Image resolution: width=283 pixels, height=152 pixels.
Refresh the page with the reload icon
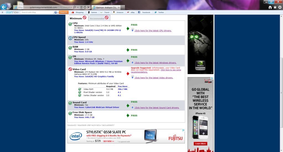pos(85,7)
